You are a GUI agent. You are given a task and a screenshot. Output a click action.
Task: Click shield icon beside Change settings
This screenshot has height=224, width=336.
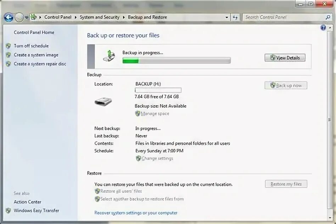pyautogui.click(x=139, y=158)
